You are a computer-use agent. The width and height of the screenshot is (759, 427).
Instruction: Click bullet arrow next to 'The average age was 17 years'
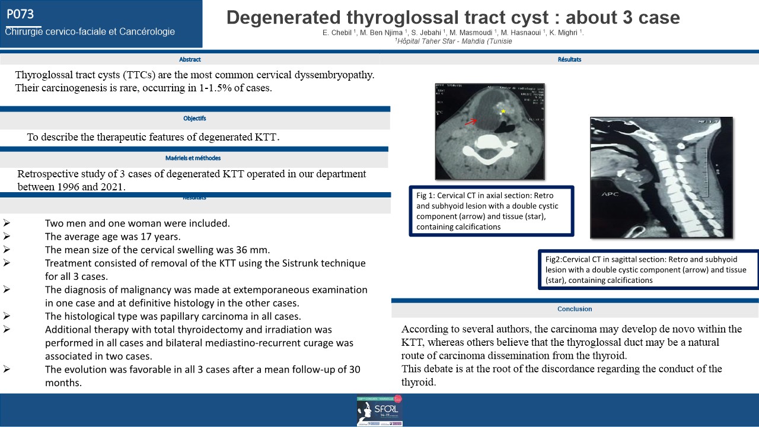[x=7, y=237]
